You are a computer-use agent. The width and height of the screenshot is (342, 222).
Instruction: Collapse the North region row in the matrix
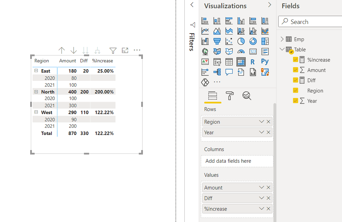(x=36, y=91)
